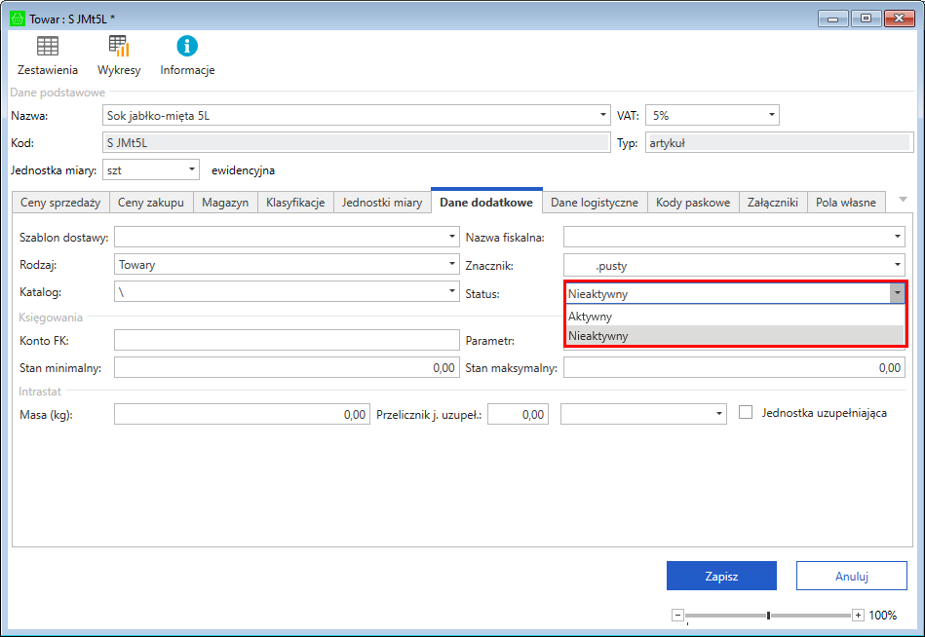Click the green Towar window icon
Image resolution: width=925 pixels, height=637 pixels.
tap(17, 17)
